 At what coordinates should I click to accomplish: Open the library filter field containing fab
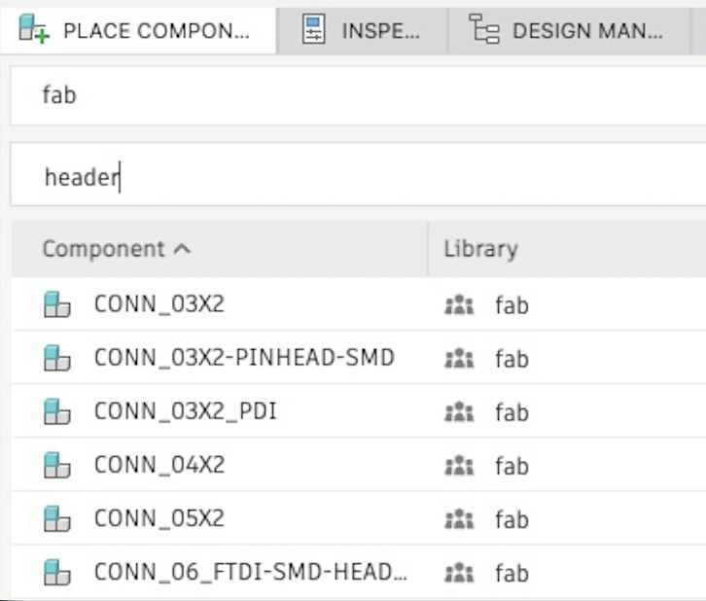(358, 95)
